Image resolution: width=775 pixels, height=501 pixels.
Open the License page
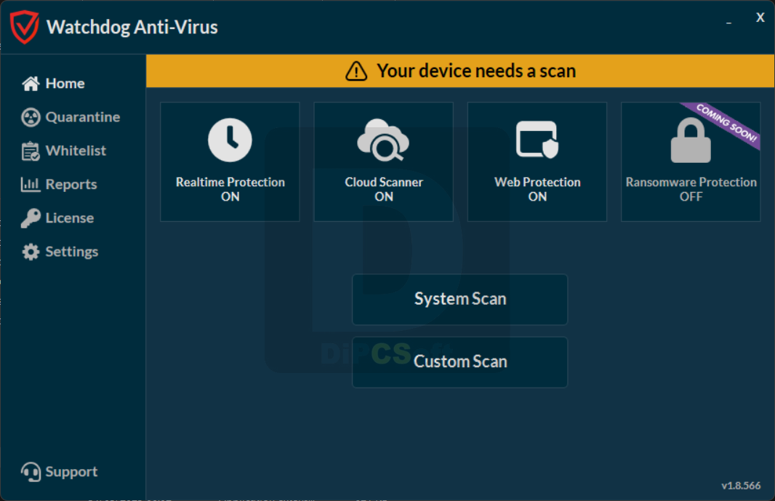[x=58, y=218]
